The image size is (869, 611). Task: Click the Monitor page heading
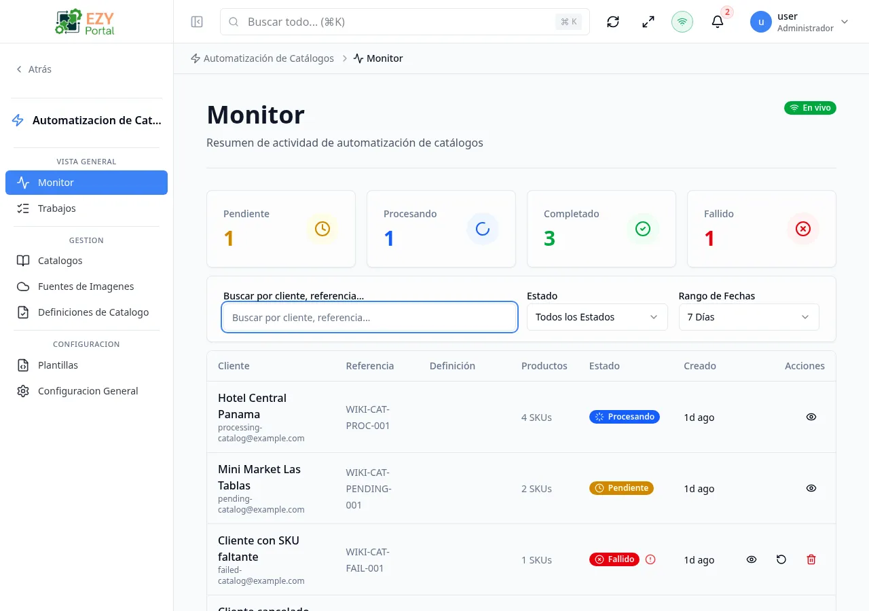click(x=256, y=115)
